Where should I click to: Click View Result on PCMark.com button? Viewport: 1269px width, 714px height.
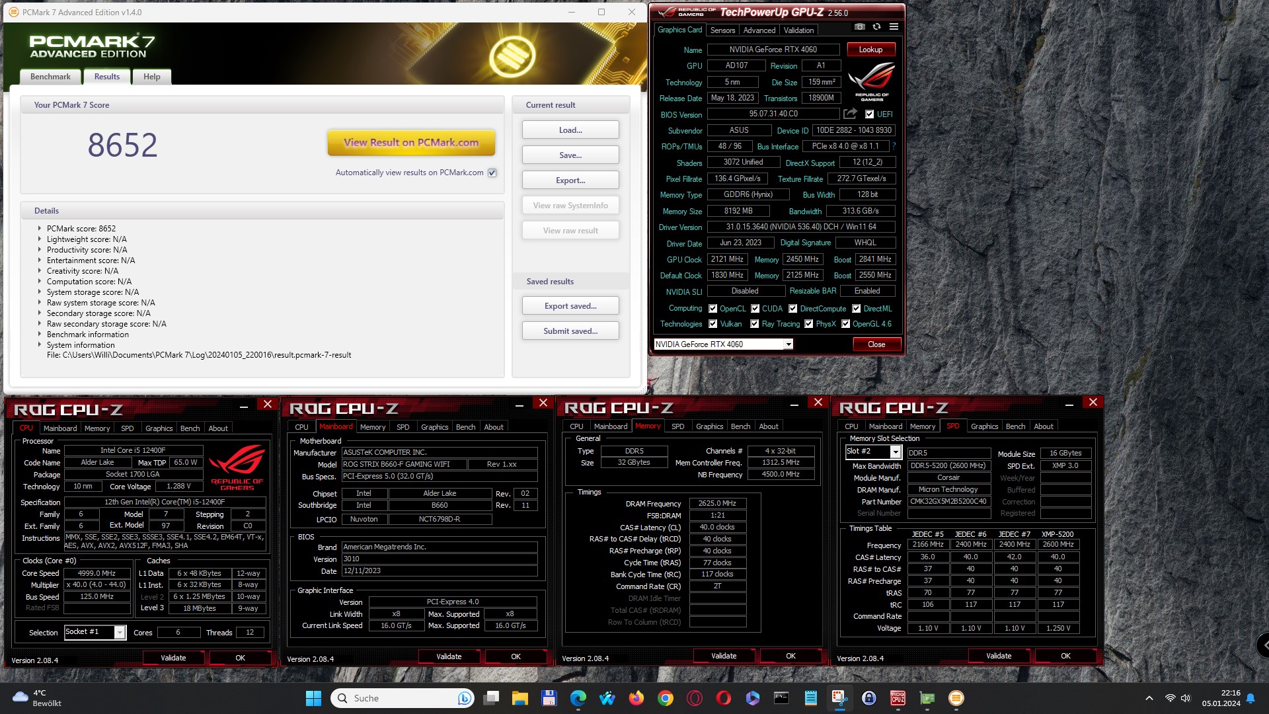tap(411, 143)
